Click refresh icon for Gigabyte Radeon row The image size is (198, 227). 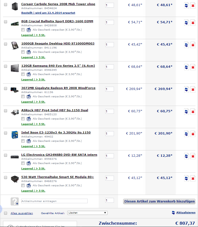[x=186, y=89]
